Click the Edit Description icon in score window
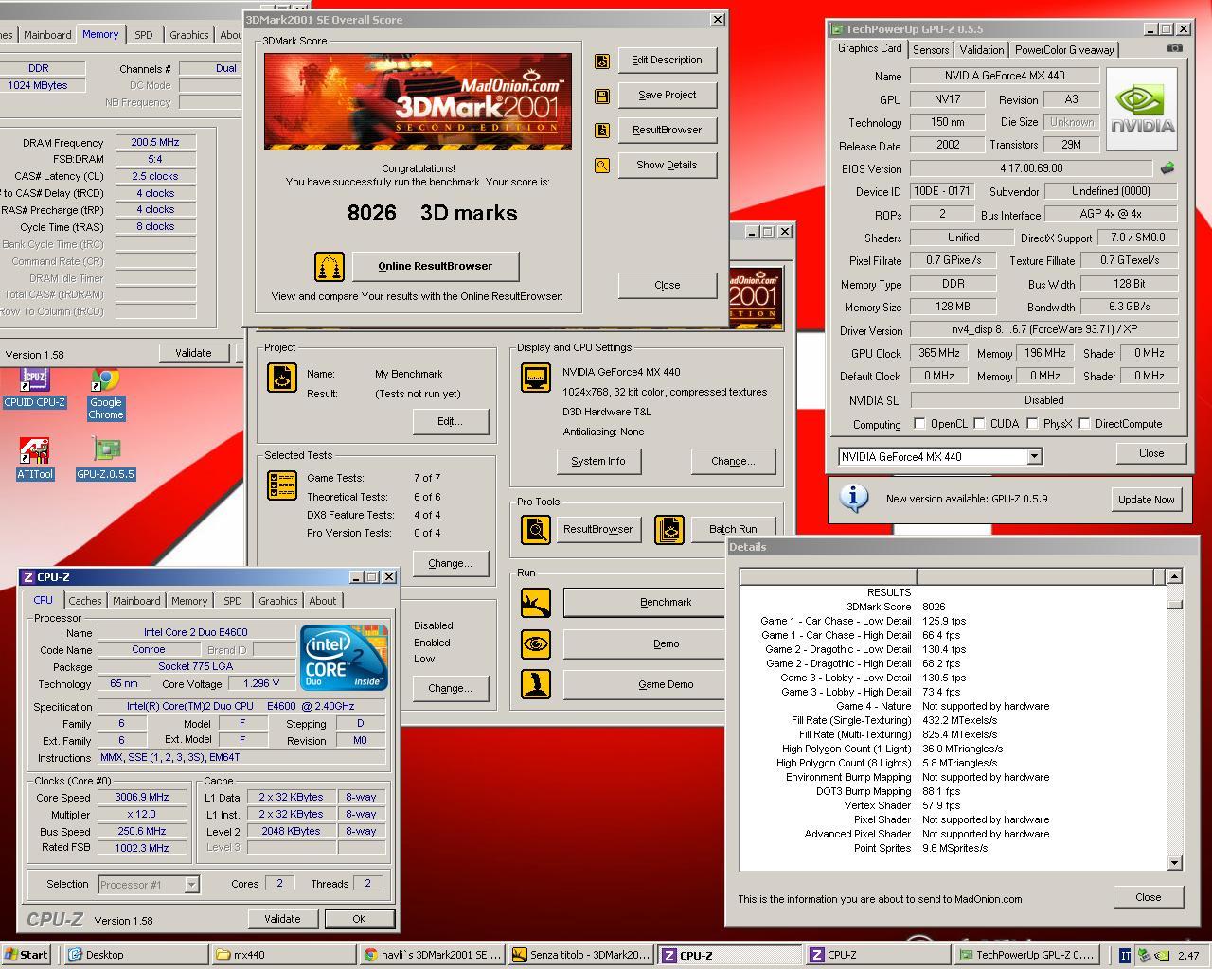 [x=602, y=61]
